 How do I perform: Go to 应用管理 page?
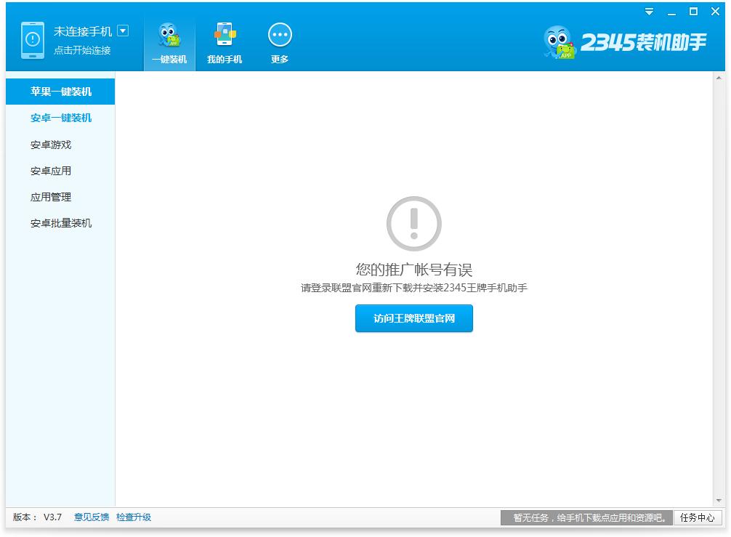pyautogui.click(x=51, y=197)
